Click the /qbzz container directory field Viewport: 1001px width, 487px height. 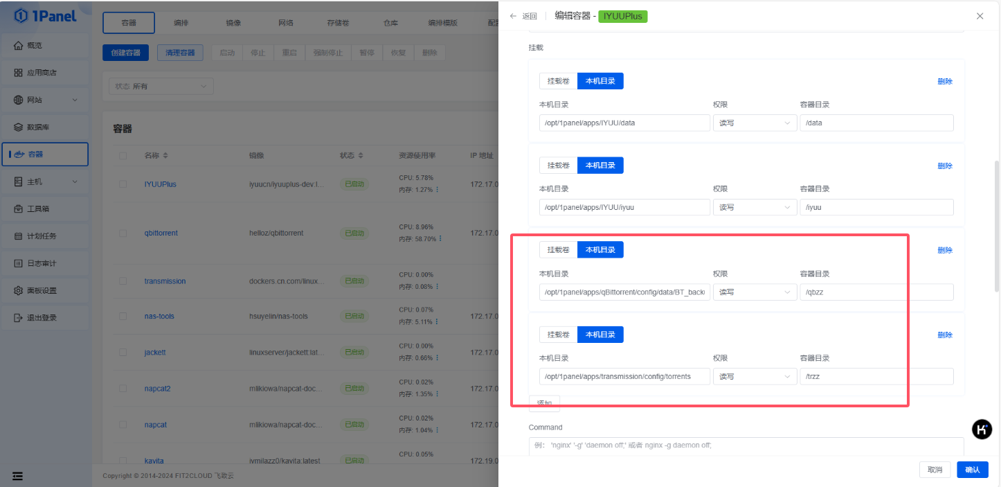(876, 292)
